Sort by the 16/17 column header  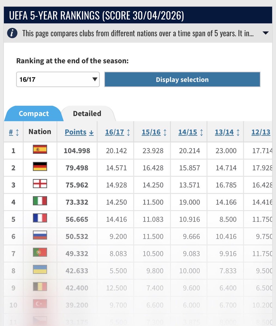[118, 132]
